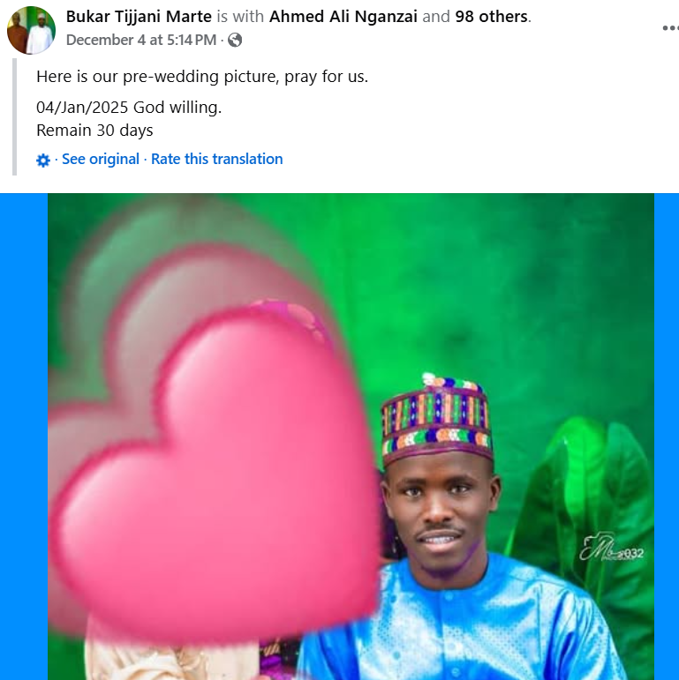Click the translation settings gear icon

pos(43,160)
